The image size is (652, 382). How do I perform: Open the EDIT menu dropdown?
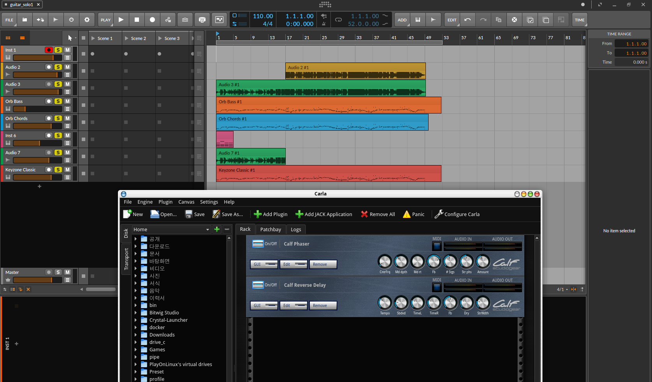[452, 20]
